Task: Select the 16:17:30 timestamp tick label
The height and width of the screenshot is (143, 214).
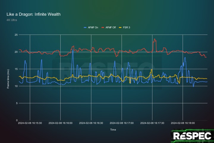Action: point(152,123)
